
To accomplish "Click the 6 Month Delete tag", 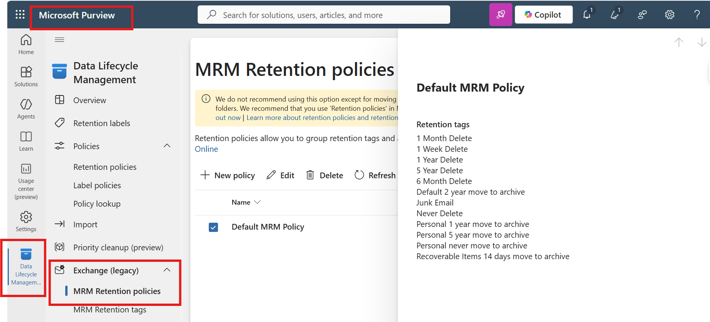I will [444, 181].
